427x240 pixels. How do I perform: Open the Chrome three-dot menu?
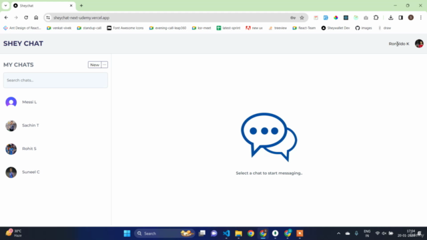[x=421, y=18]
